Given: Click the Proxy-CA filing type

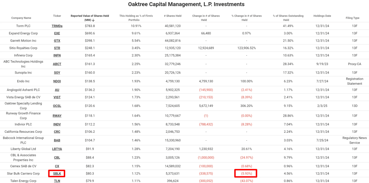Looking at the screenshot, I should (x=355, y=64).
